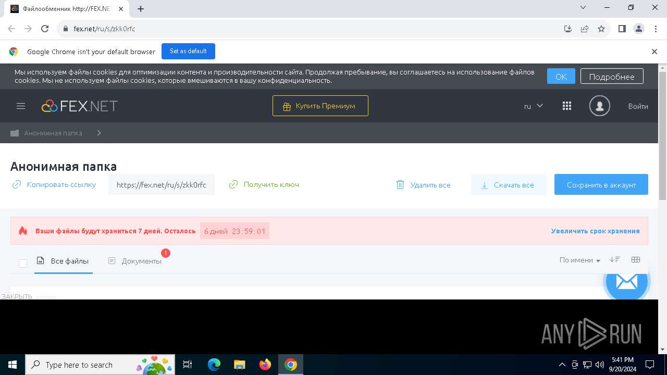Open the hamburger menu on FEX.NET
The width and height of the screenshot is (667, 375).
[x=21, y=106]
